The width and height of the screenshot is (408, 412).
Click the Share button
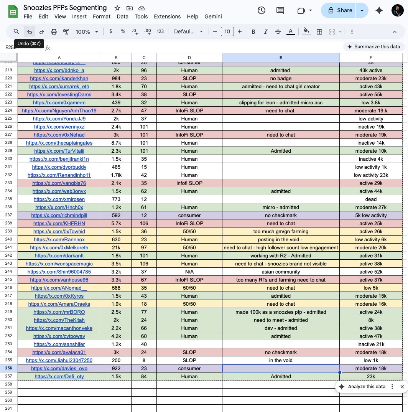click(x=339, y=10)
